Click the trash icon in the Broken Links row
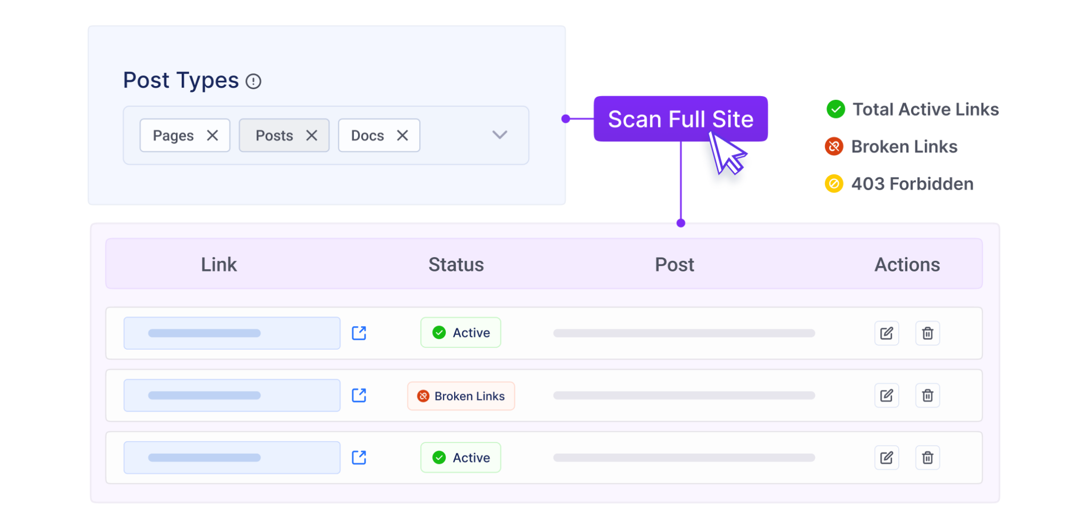The width and height of the screenshot is (1088, 528). click(928, 395)
